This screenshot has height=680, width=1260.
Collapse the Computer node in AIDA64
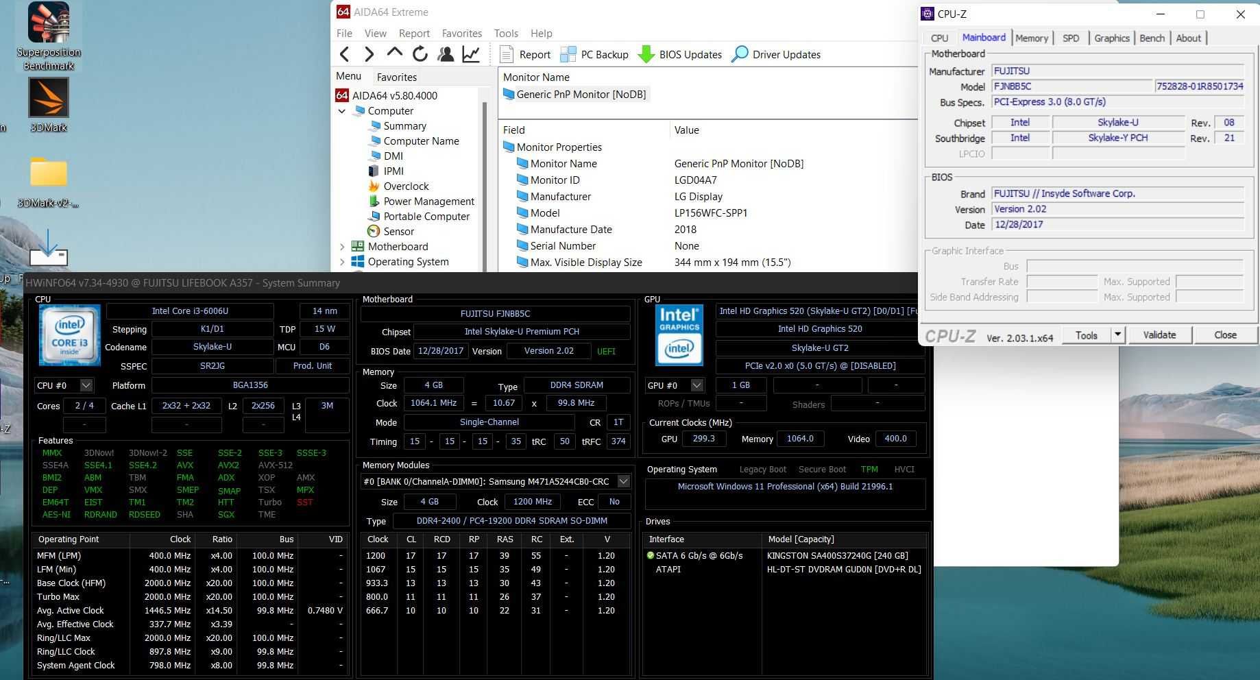(341, 111)
